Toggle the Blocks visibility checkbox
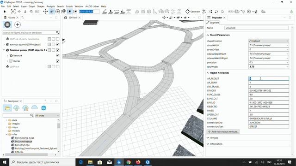The width and height of the screenshot is (296, 166). click(57, 61)
